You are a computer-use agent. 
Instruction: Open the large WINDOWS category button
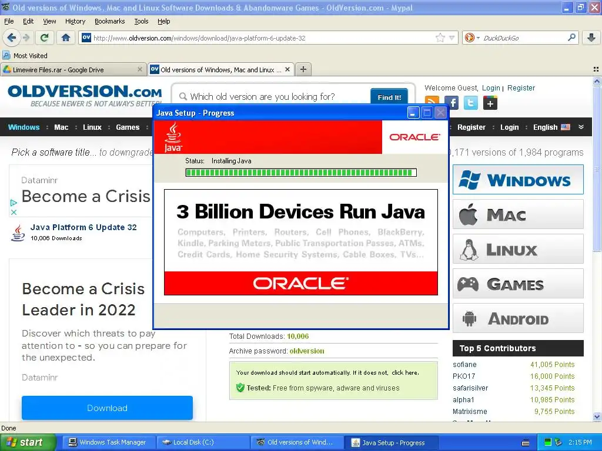[x=518, y=180]
